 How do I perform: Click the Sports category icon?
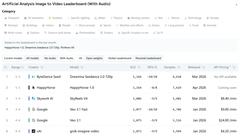click(x=101, y=25)
